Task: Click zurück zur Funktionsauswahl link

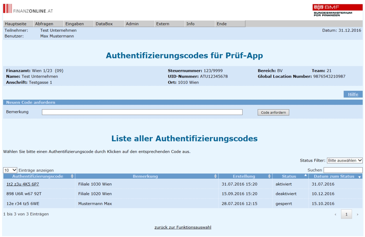Action: (183, 227)
